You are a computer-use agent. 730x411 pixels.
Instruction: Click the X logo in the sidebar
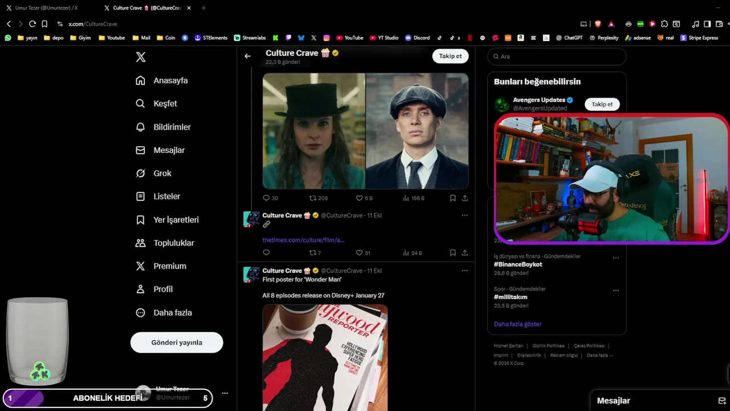[140, 57]
